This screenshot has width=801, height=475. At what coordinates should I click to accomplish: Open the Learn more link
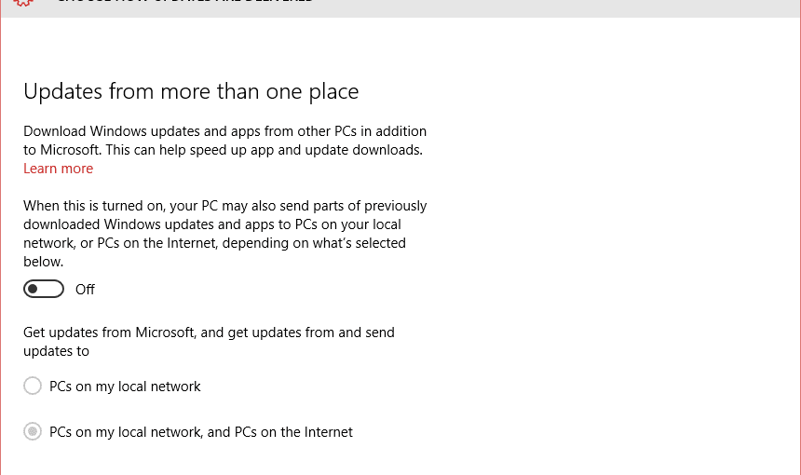pos(59,169)
